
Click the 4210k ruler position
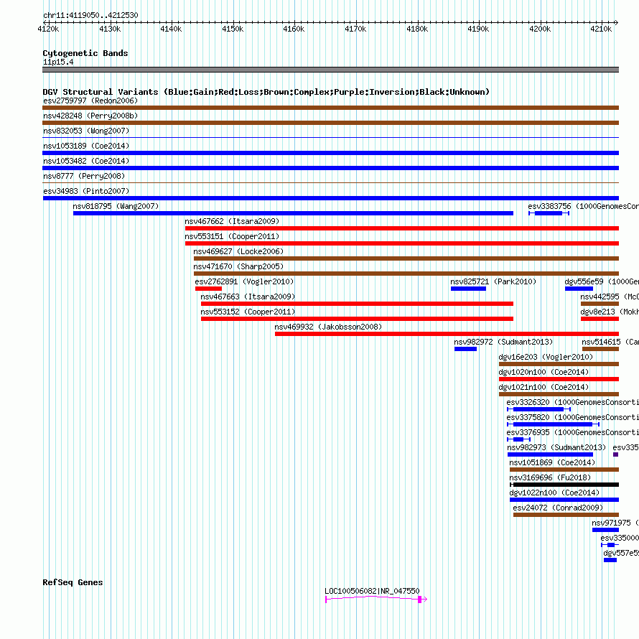[x=601, y=29]
